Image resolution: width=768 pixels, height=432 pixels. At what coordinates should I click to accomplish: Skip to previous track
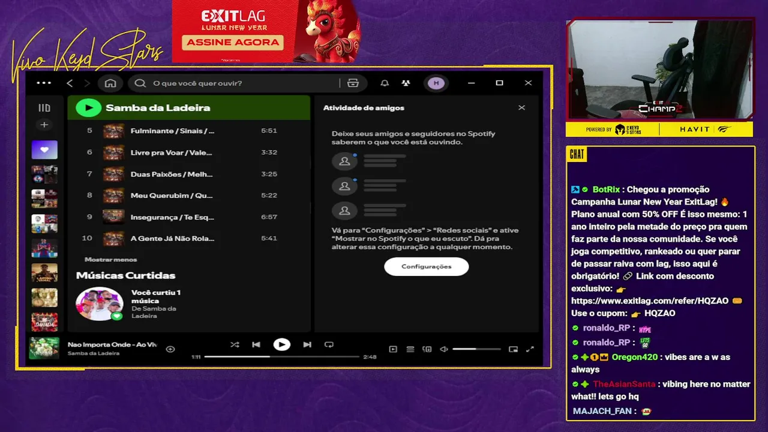(256, 344)
